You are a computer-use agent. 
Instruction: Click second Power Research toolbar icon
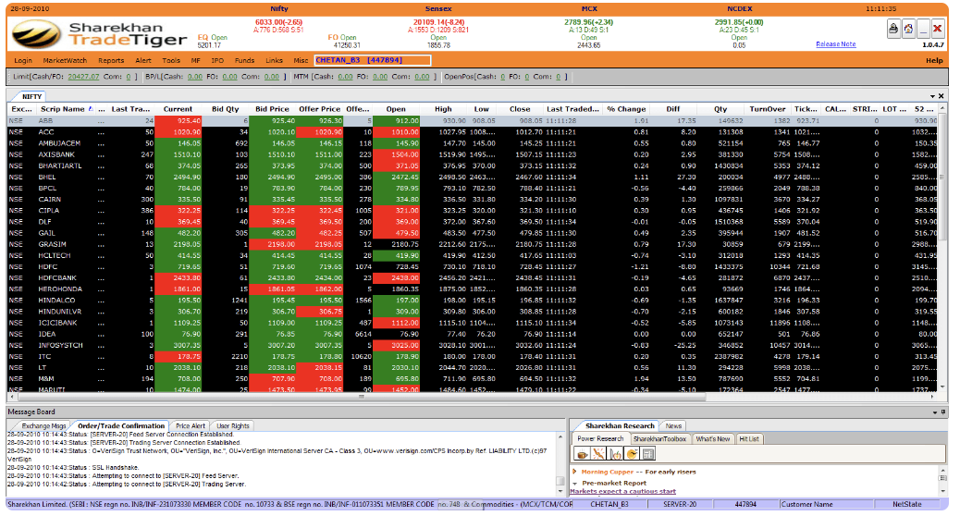[598, 454]
